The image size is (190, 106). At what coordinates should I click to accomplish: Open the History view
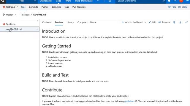pyautogui.click(x=70, y=22)
